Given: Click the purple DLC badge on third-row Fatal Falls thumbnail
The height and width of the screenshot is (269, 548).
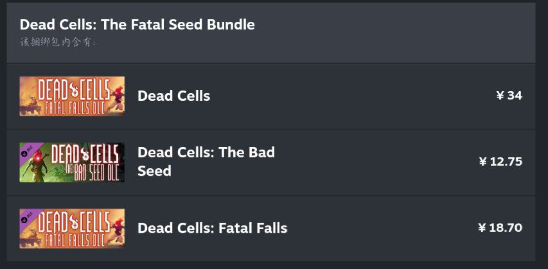Looking at the screenshot, I should point(26,217).
